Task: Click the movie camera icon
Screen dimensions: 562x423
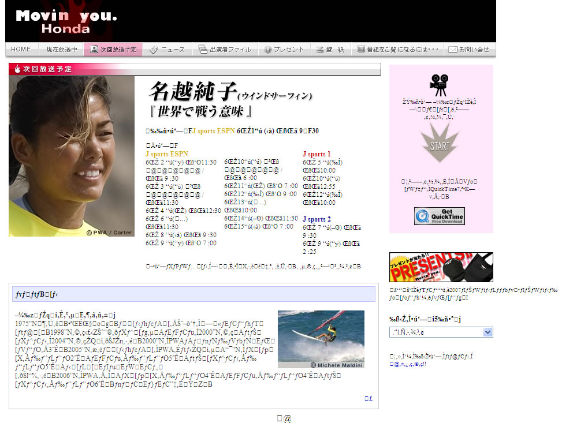Action: 440,85
